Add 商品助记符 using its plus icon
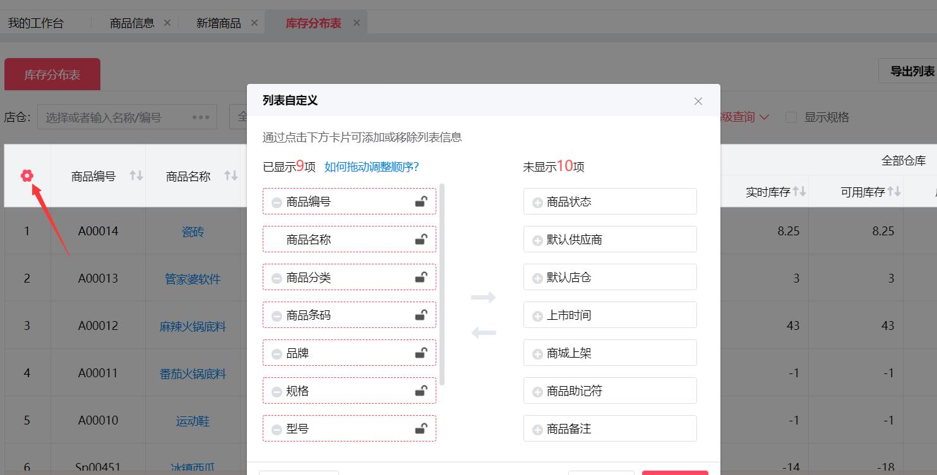 point(537,392)
